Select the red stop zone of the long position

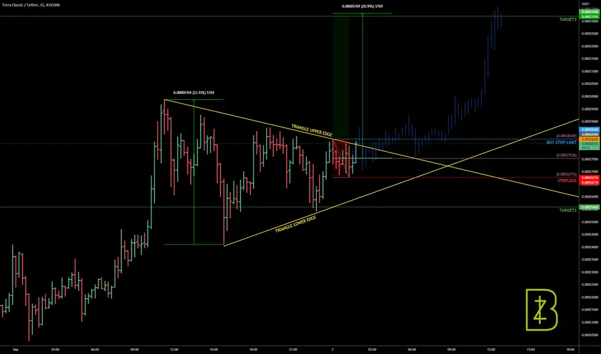tap(340, 158)
